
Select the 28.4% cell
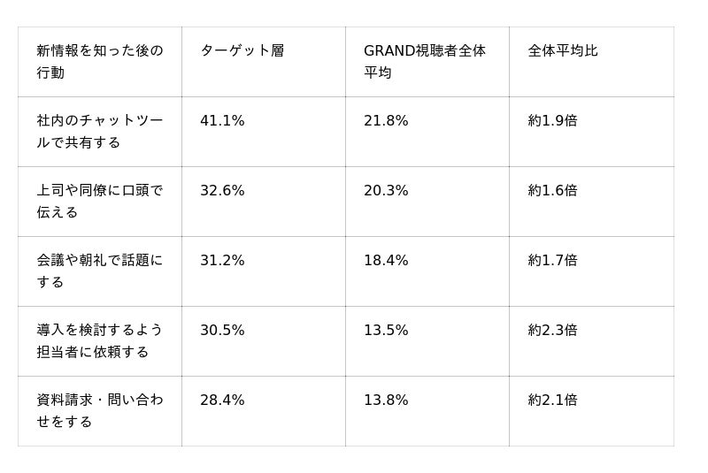tap(264, 411)
